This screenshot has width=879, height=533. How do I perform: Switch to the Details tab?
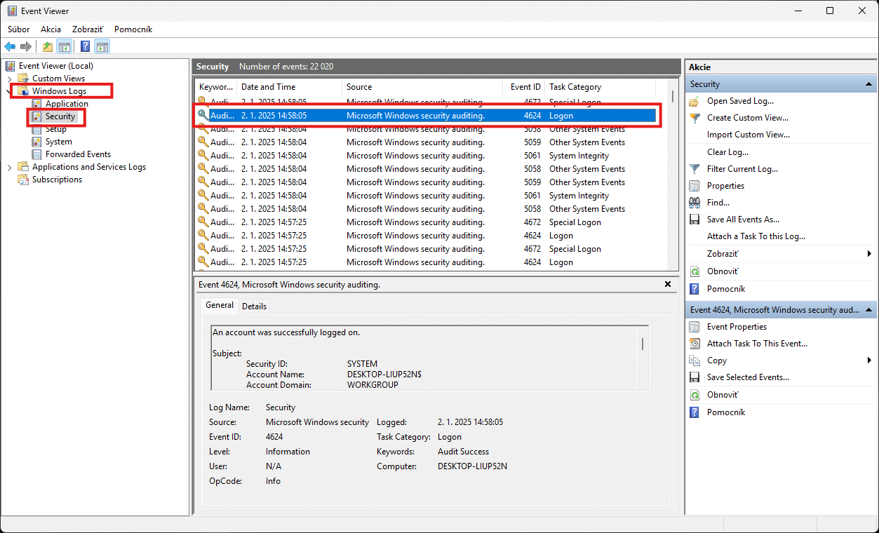(x=254, y=306)
